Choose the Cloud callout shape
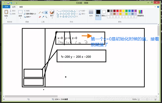Image resolution: width=162 pixels, height=103 pixels. click(x=75, y=16)
